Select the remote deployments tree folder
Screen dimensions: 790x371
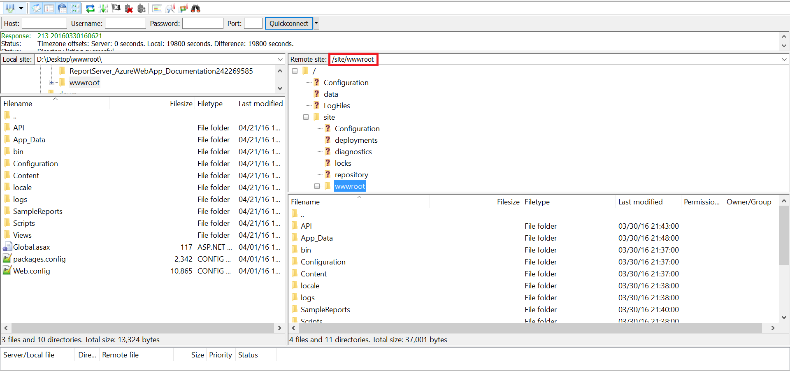(x=356, y=140)
